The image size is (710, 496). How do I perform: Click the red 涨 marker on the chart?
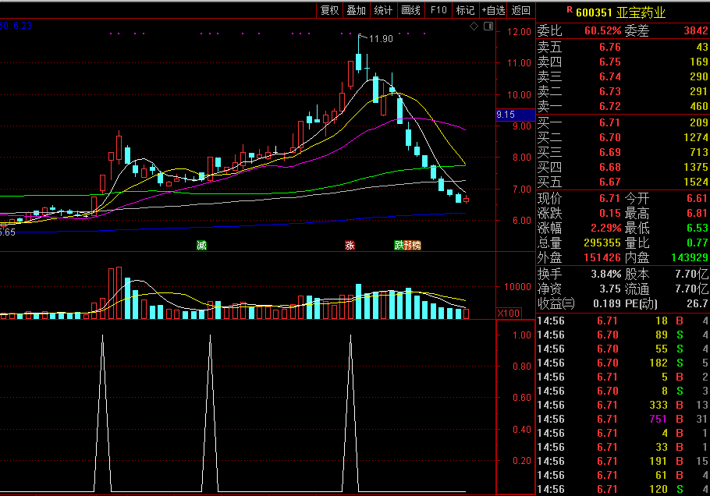350,246
